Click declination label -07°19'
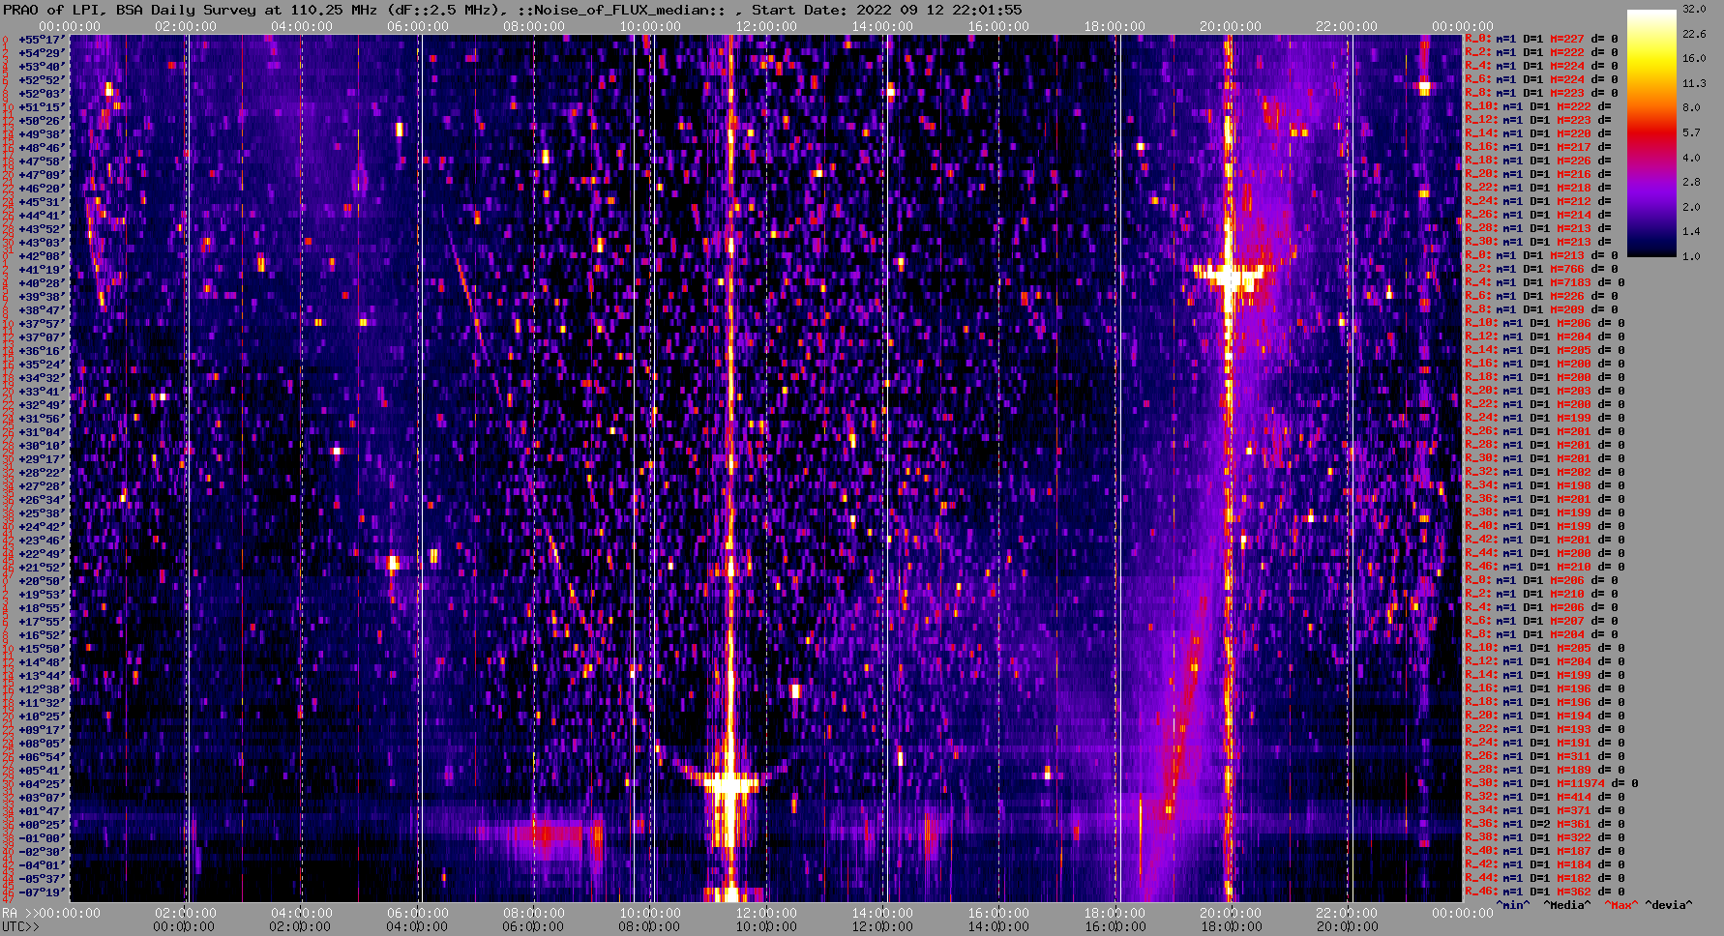 42,892
